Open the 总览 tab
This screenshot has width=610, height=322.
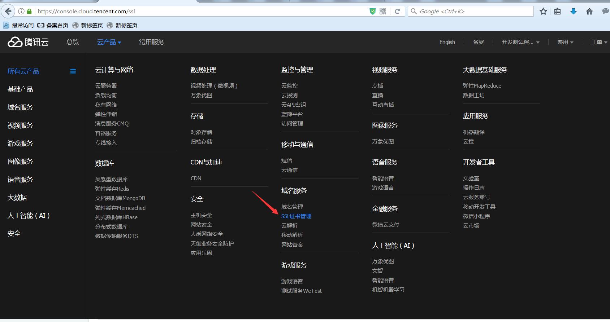[x=73, y=42]
